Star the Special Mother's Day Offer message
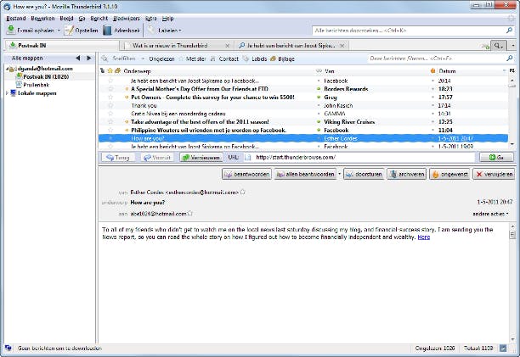The width and height of the screenshot is (520, 357). coord(110,89)
